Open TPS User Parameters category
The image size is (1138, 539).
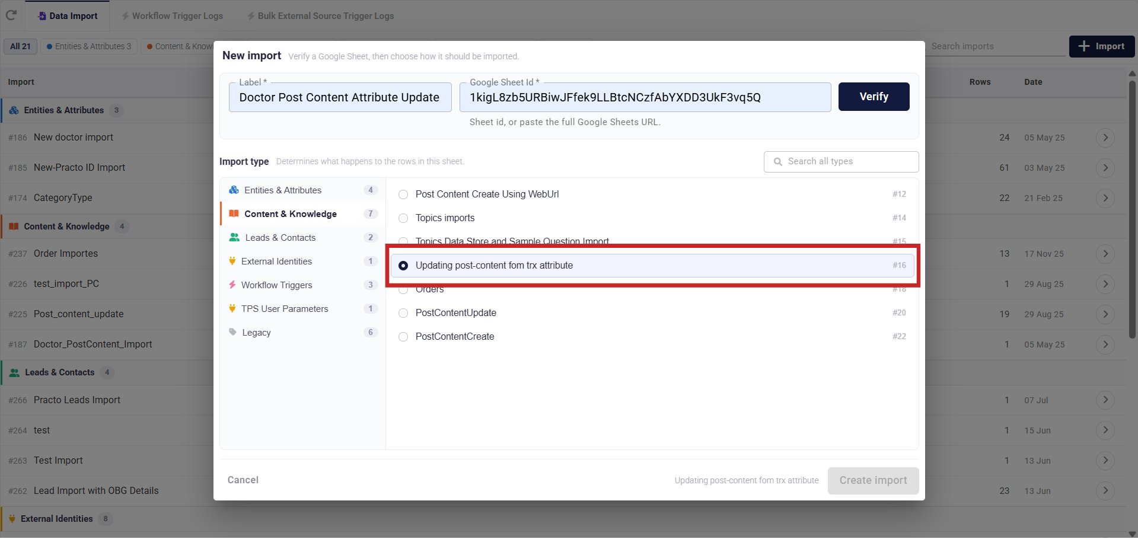(x=302, y=309)
